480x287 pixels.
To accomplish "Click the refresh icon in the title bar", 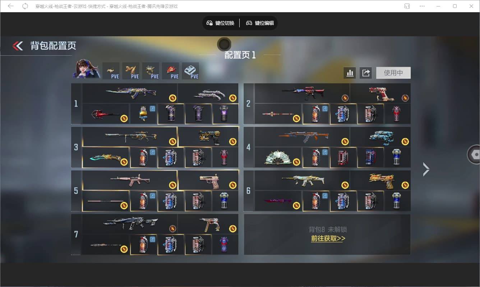I will (25, 6).
